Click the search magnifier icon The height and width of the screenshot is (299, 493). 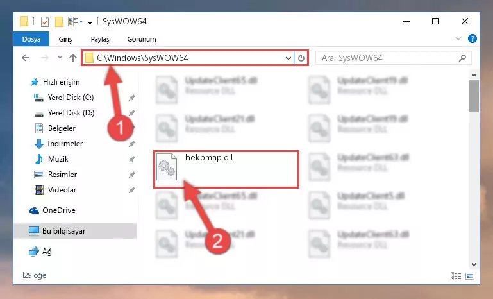(462, 58)
